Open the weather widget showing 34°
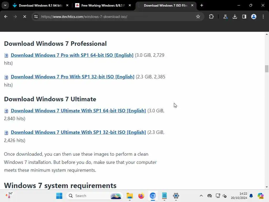 point(9,195)
